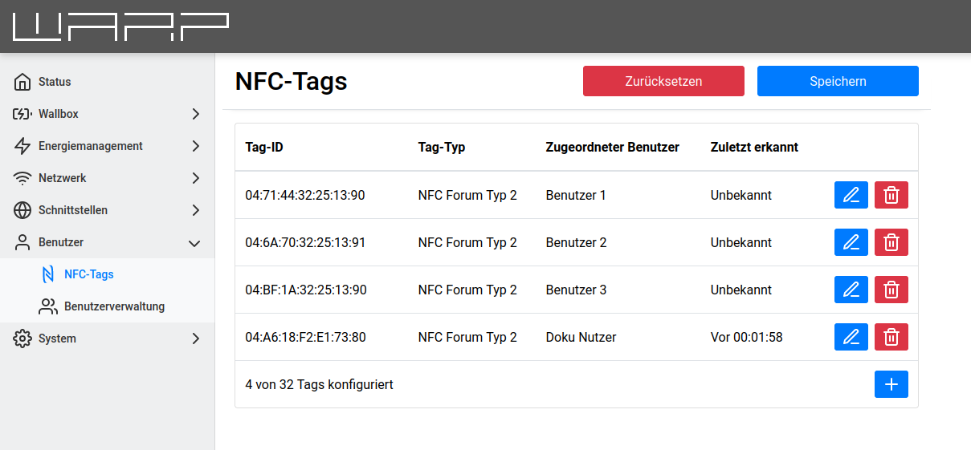Edit the tag assigned to Benutzer 3

pyautogui.click(x=851, y=290)
